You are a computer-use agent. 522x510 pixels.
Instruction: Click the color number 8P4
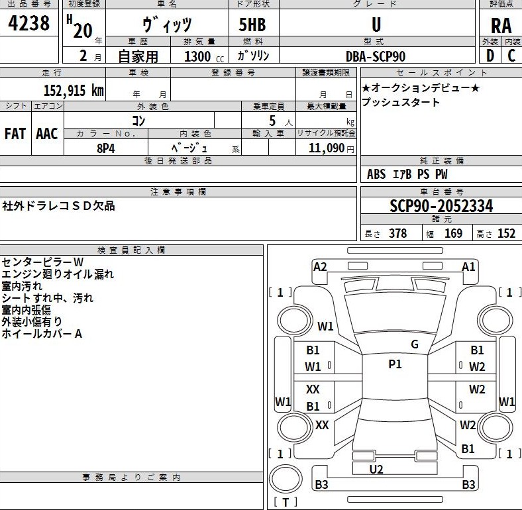click(x=106, y=148)
